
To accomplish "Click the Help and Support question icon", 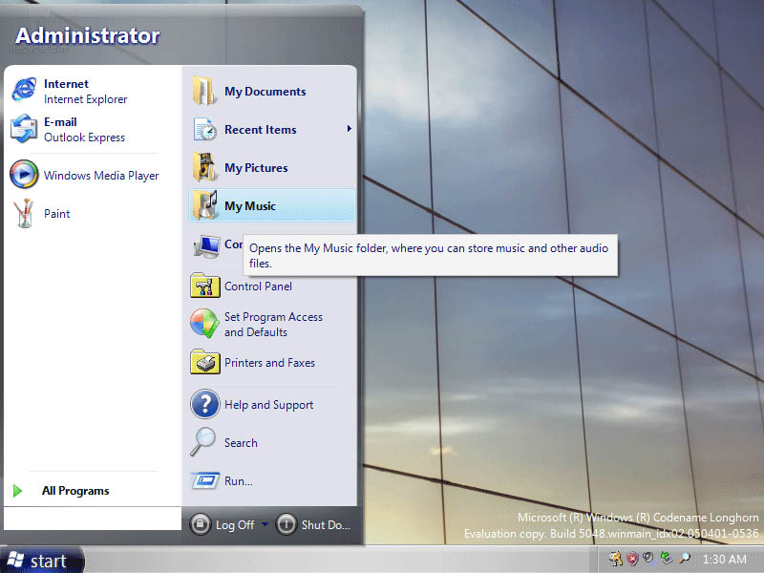I will (x=204, y=404).
